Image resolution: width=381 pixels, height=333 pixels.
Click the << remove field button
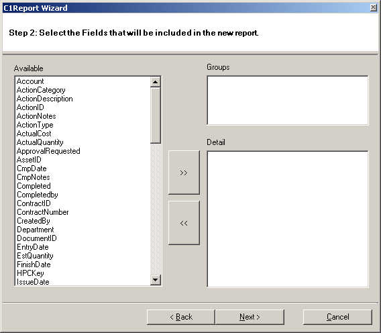pyautogui.click(x=184, y=223)
